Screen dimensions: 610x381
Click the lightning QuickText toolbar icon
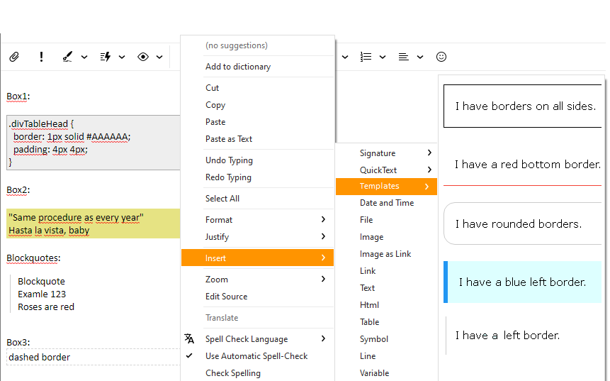coord(105,57)
